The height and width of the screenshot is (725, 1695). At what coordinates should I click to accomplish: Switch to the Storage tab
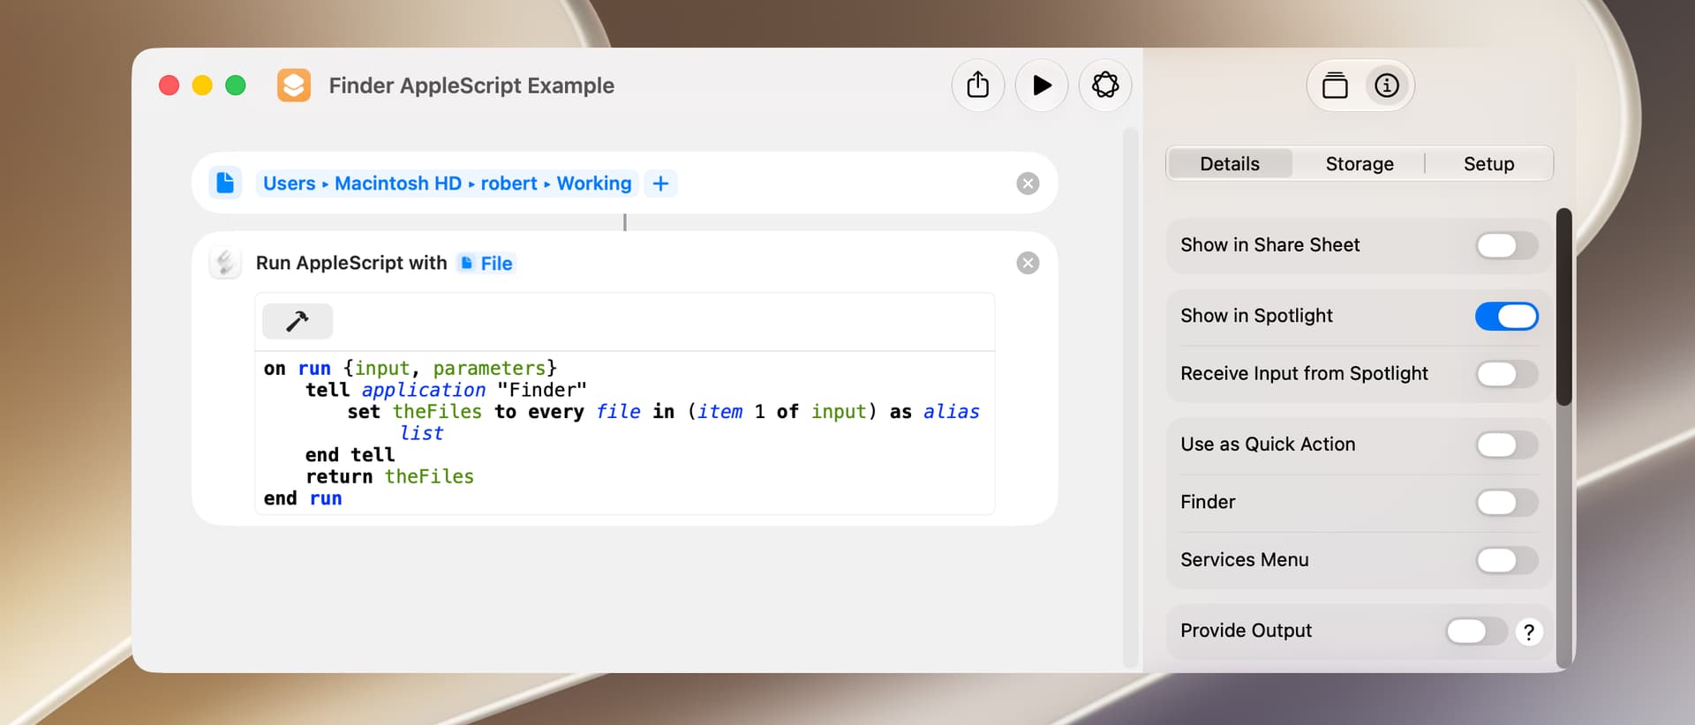click(1360, 164)
